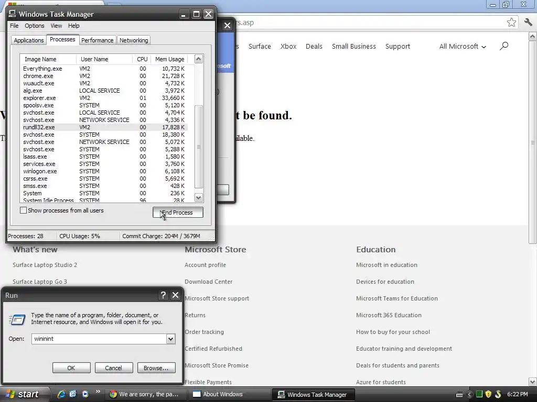This screenshot has height=402, width=537.
Task: Select the alg.exe process row
Action: pyautogui.click(x=104, y=91)
